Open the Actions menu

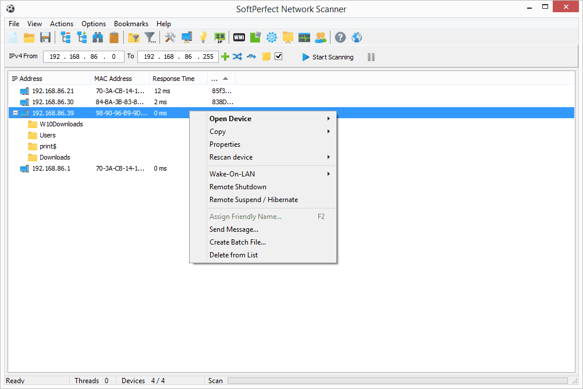click(x=62, y=23)
